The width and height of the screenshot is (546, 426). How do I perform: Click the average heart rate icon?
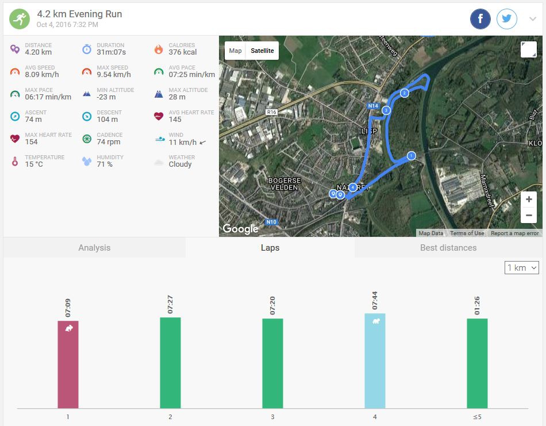pyautogui.click(x=159, y=116)
